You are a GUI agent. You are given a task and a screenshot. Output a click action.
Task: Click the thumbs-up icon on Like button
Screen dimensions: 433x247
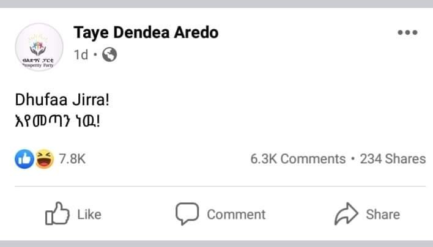[x=58, y=214]
